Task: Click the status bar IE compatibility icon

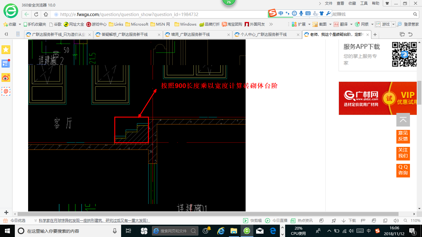Action: (374, 221)
